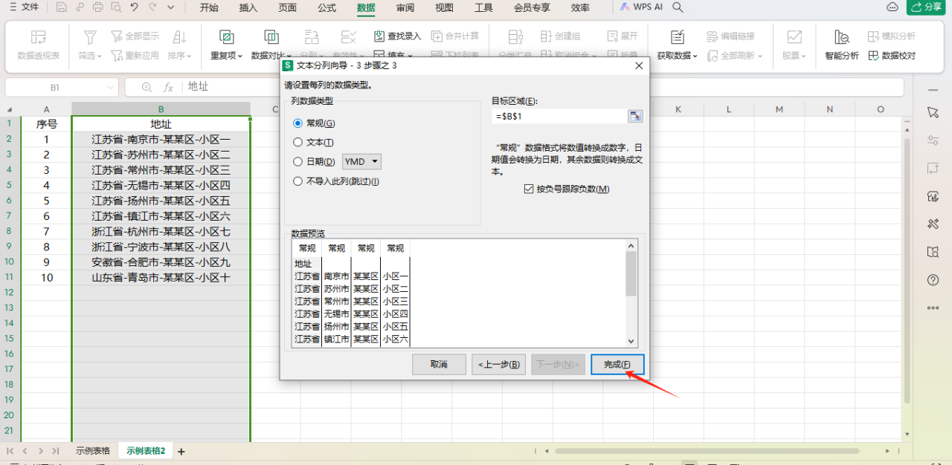Open the File (文件) menu
This screenshot has width=952, height=465.
click(x=24, y=7)
